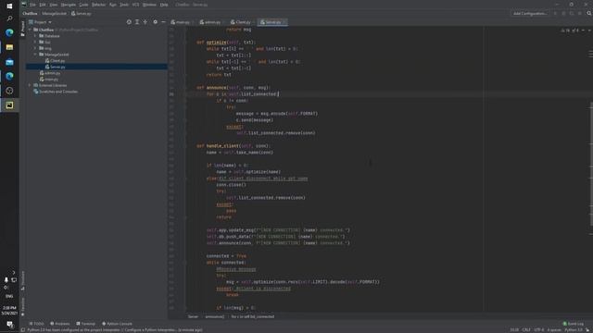The height and width of the screenshot is (333, 593).
Task: Switch to the Client.py editor tab
Action: click(x=241, y=22)
